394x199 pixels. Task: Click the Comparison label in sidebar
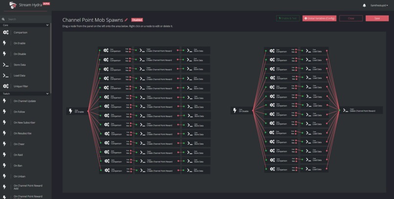(x=21, y=33)
